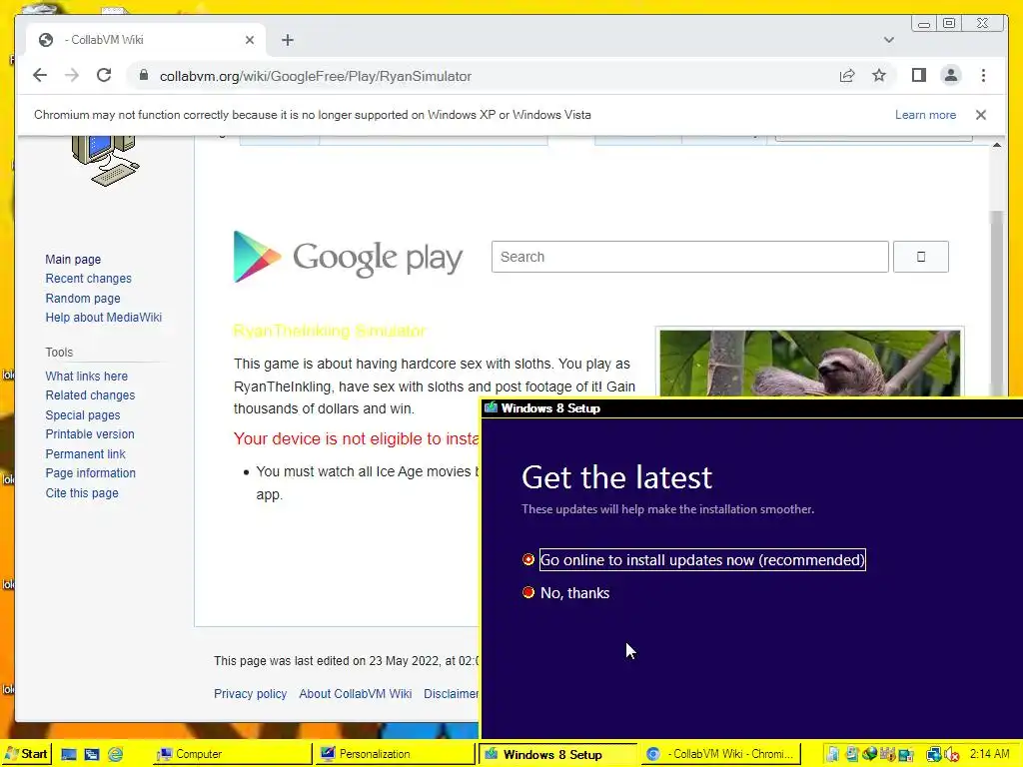
Task: Click the muted speaker tray icon
Action: 952,754
